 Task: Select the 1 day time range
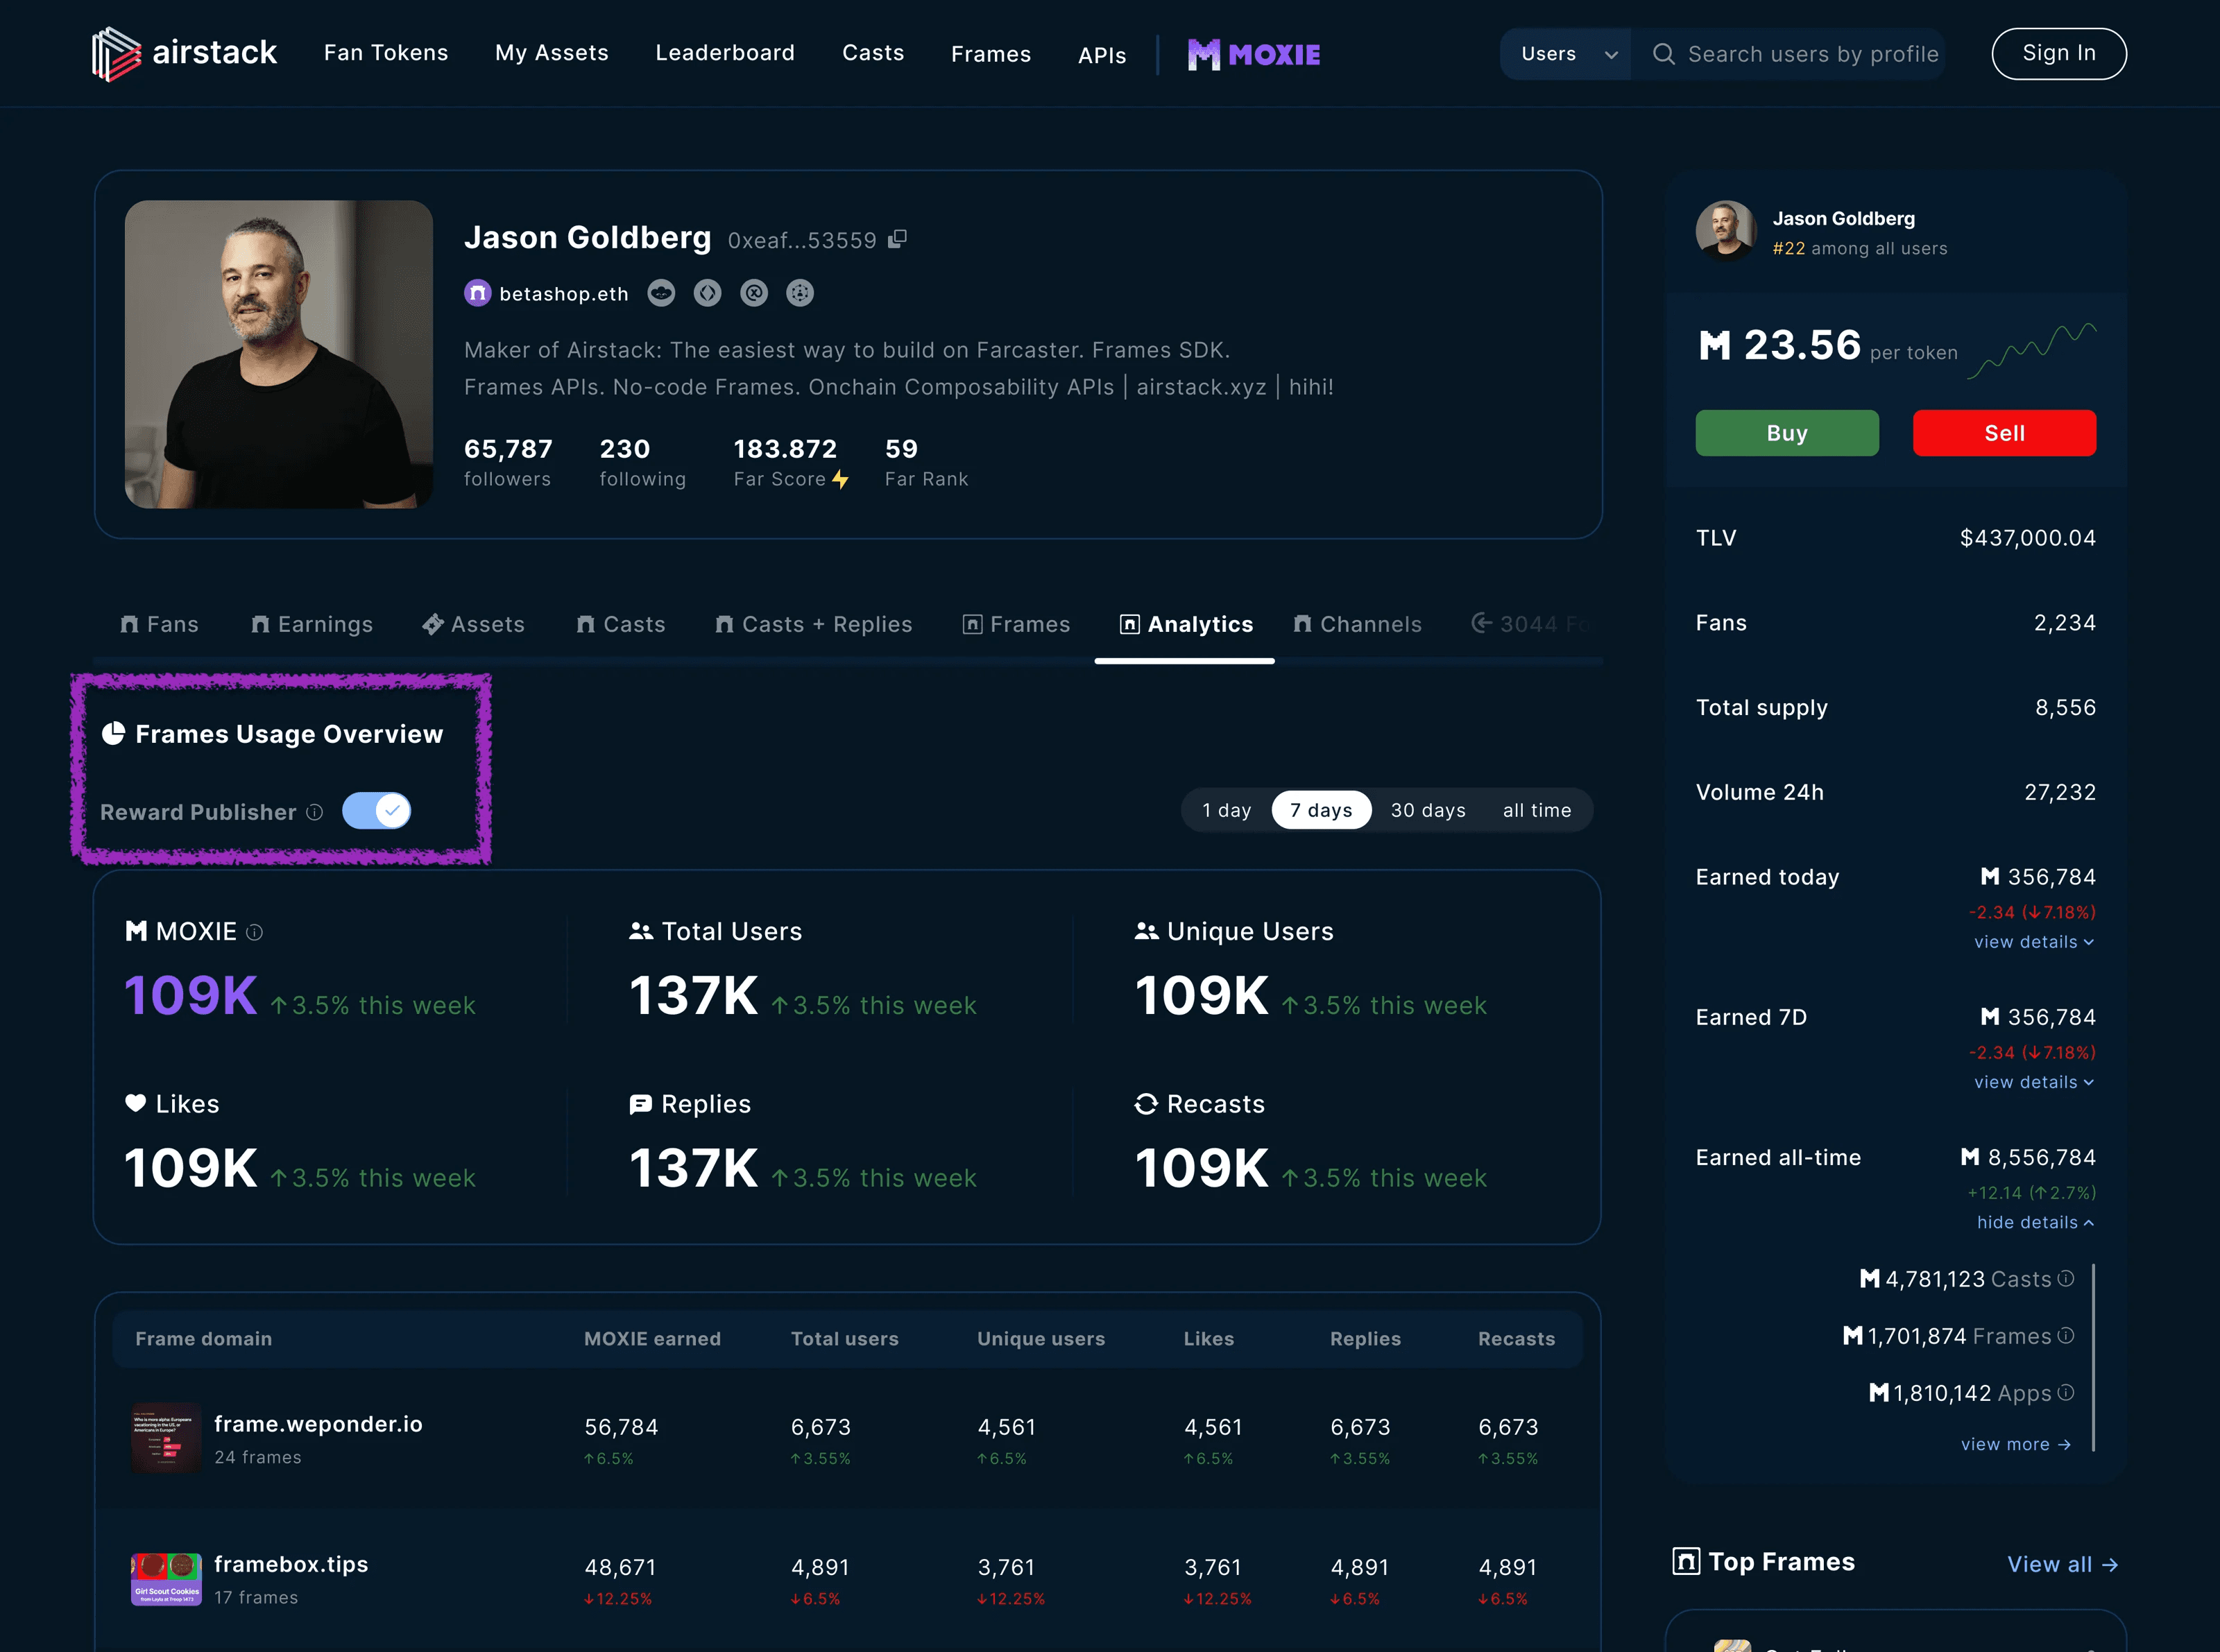tap(1227, 810)
